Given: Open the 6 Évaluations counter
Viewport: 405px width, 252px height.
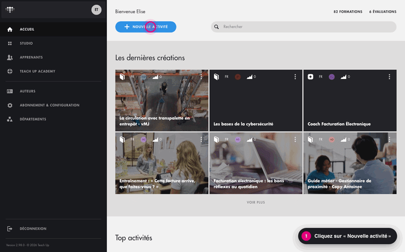Looking at the screenshot, I should 383,11.
